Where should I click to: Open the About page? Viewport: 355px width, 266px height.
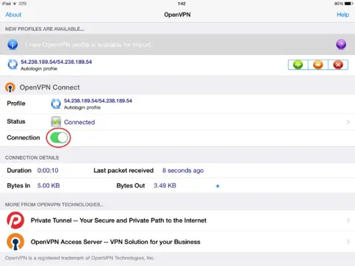[13, 15]
